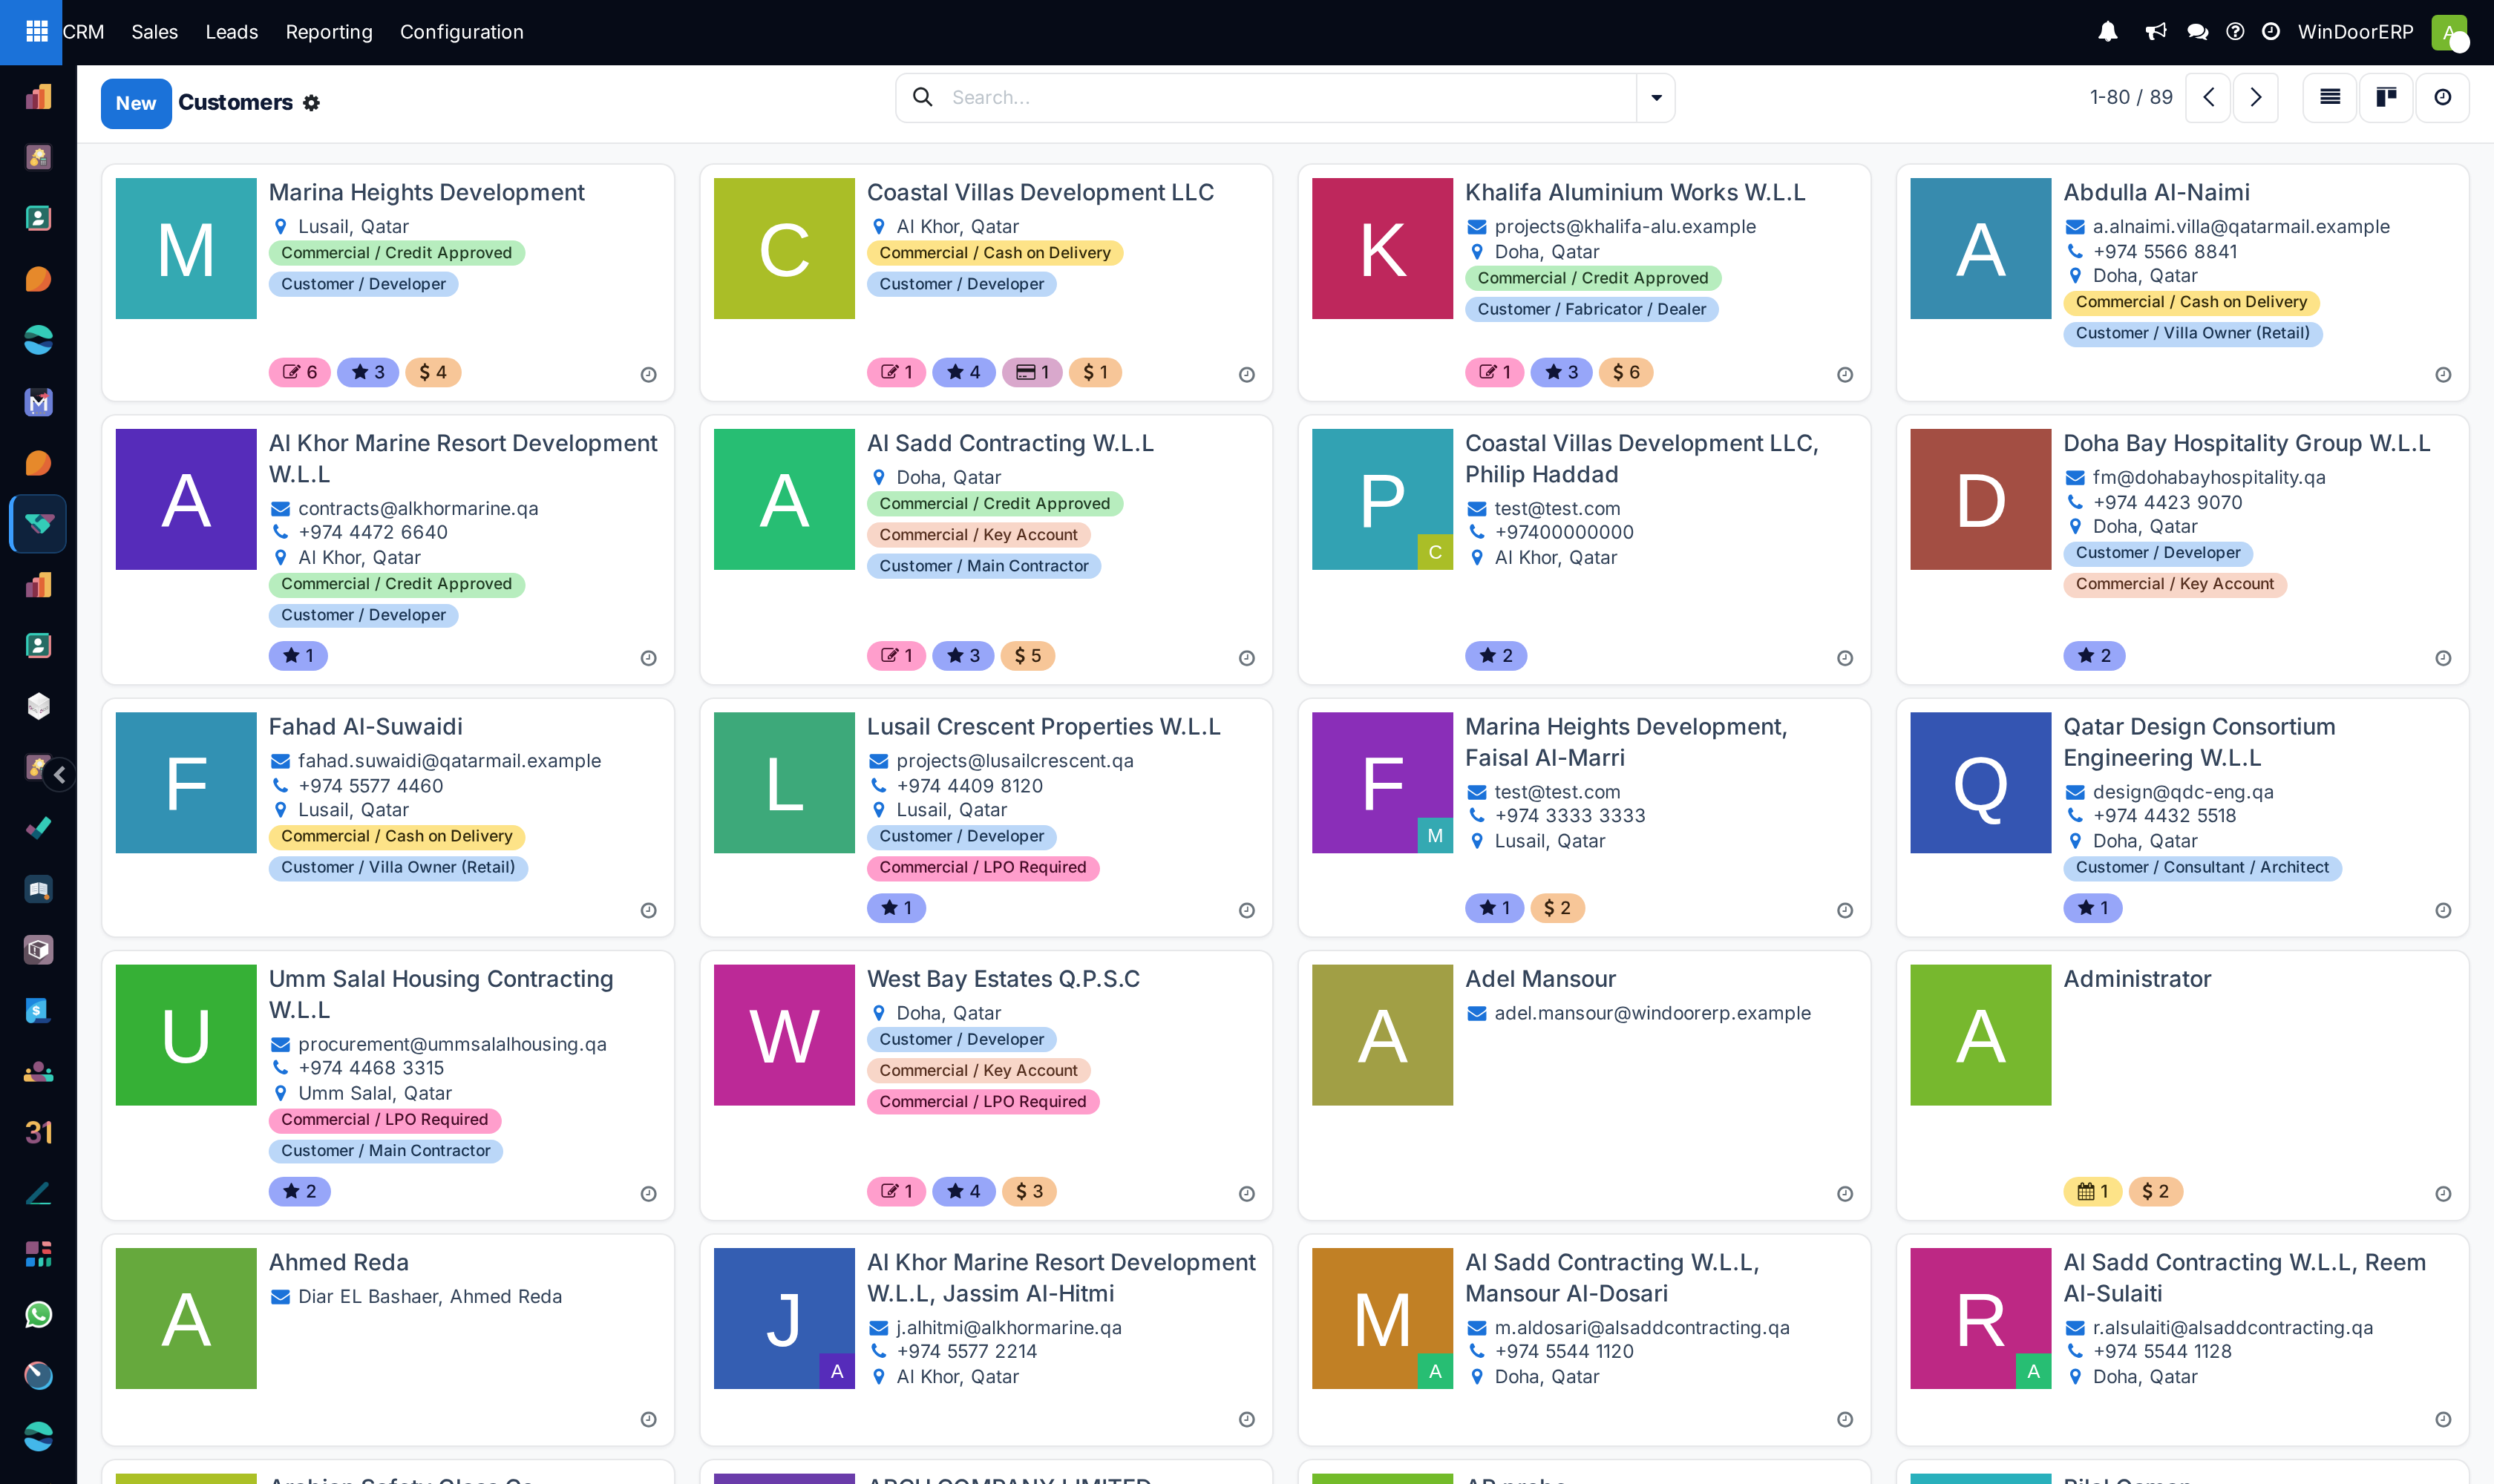
Task: Open the WhatsApp sidebar app
Action: (x=38, y=1314)
